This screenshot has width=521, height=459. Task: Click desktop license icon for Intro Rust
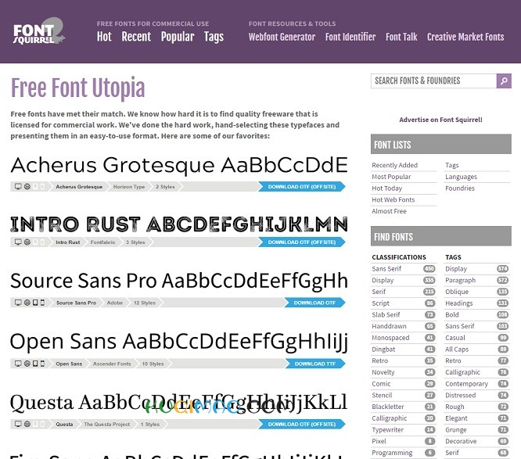[x=18, y=242]
